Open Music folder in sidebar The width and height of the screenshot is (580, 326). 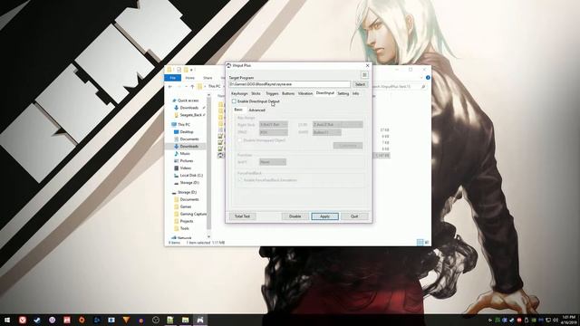[185, 154]
